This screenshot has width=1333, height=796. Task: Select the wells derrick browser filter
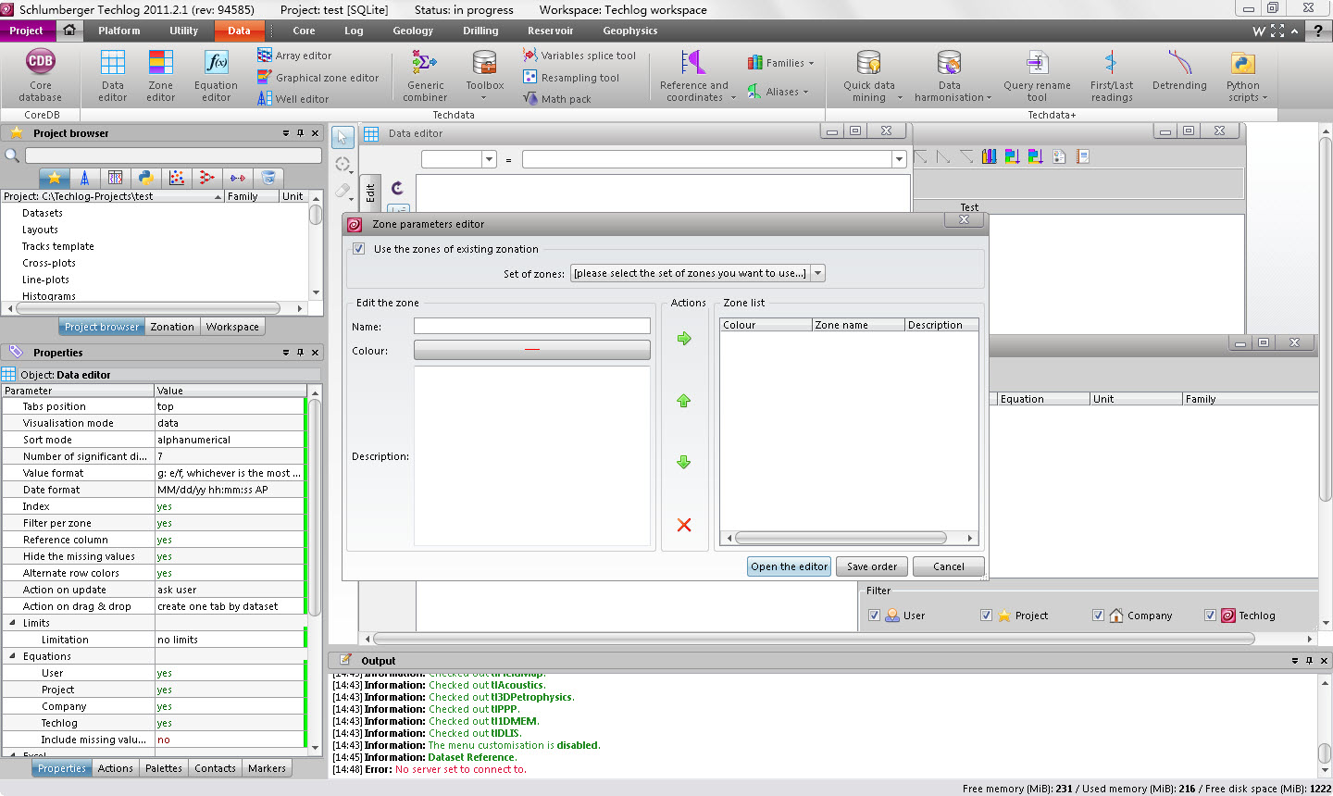pos(85,178)
